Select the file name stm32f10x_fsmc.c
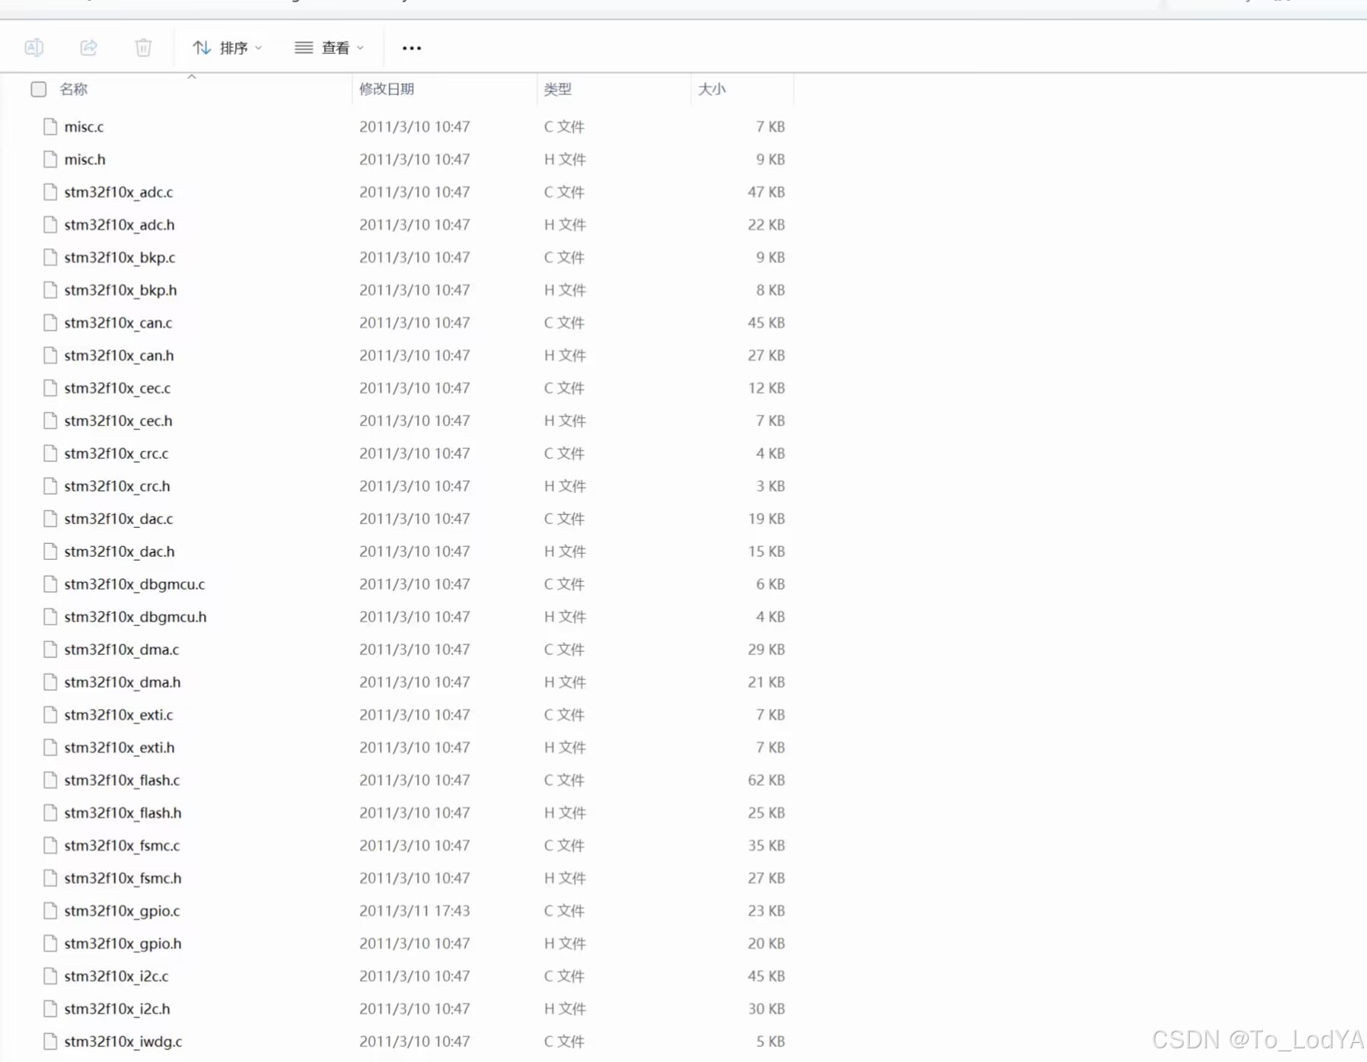The image size is (1367, 1062). pos(122,846)
